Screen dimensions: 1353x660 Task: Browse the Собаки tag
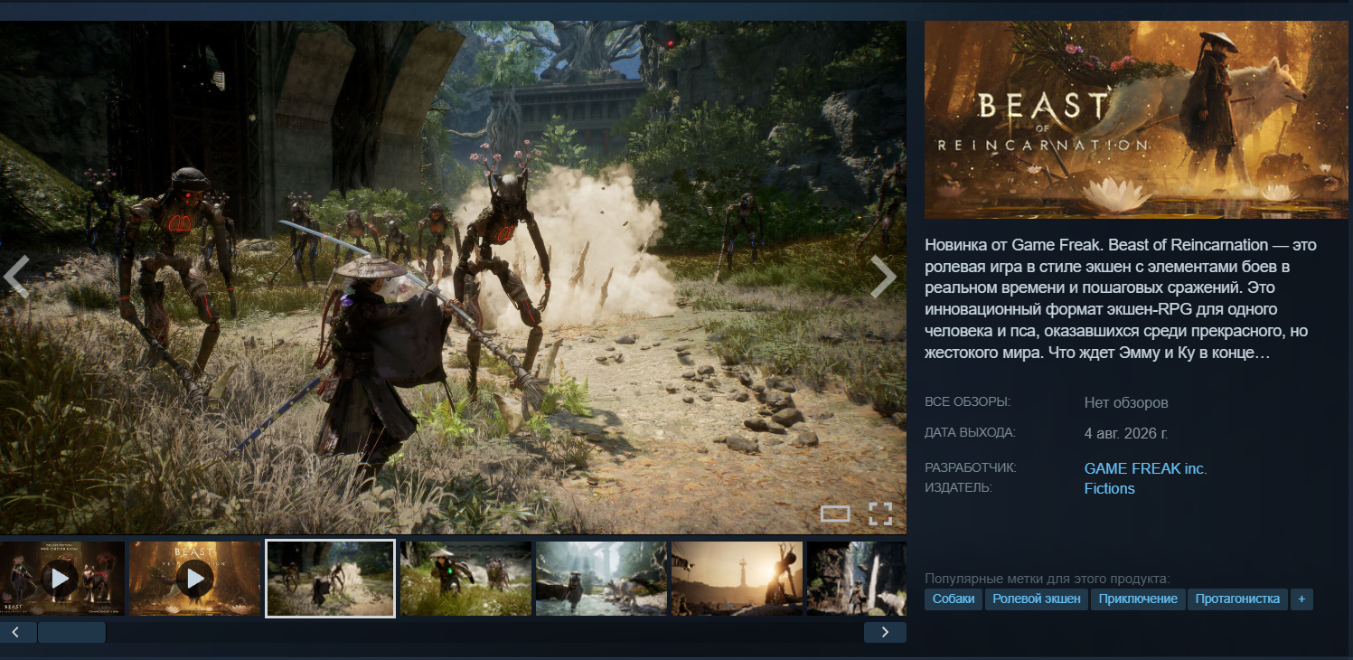click(953, 599)
